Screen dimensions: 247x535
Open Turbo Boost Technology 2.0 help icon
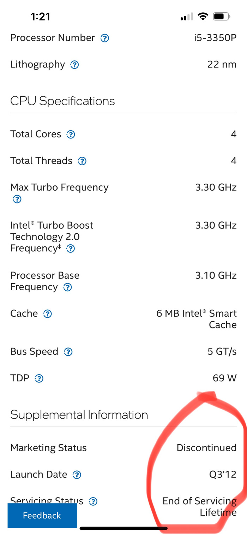[71, 249]
